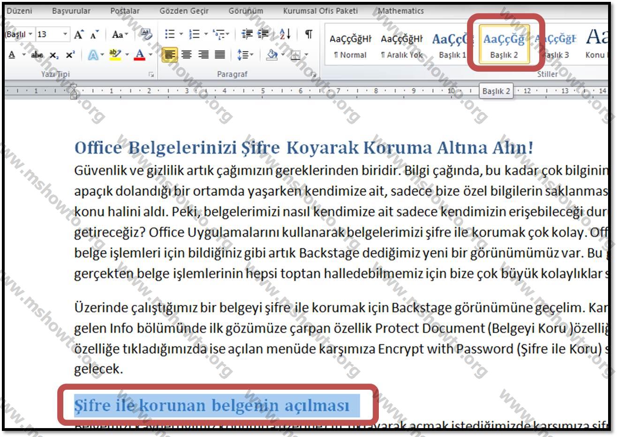Viewport: 617px width, 437px height.
Task: Open the underline style dropdown arrow
Action: click(23, 55)
